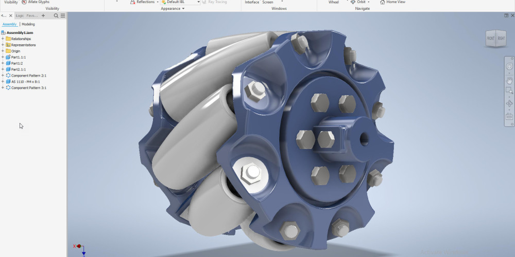Select the Relationships folder icon
This screenshot has height=257, width=515.
tap(8, 39)
